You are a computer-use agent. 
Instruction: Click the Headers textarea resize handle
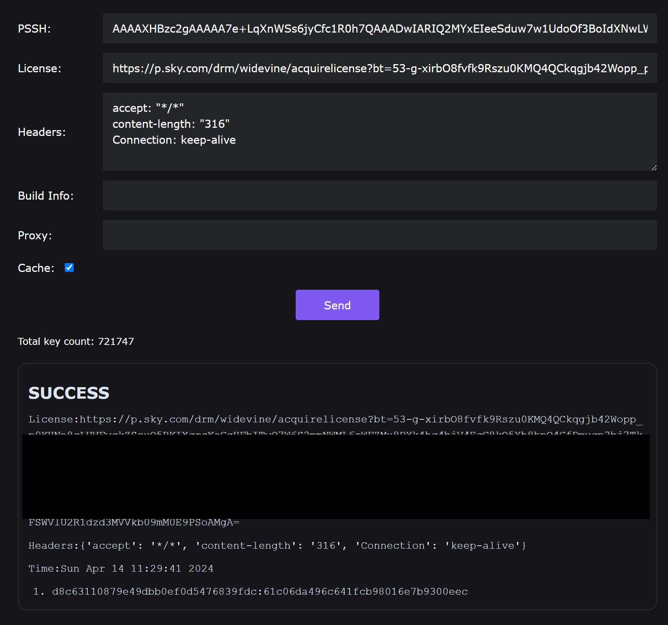[x=654, y=168]
